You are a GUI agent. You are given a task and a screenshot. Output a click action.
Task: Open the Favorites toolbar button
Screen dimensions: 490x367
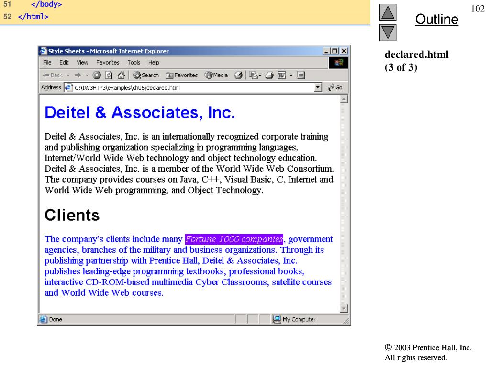tap(181, 75)
